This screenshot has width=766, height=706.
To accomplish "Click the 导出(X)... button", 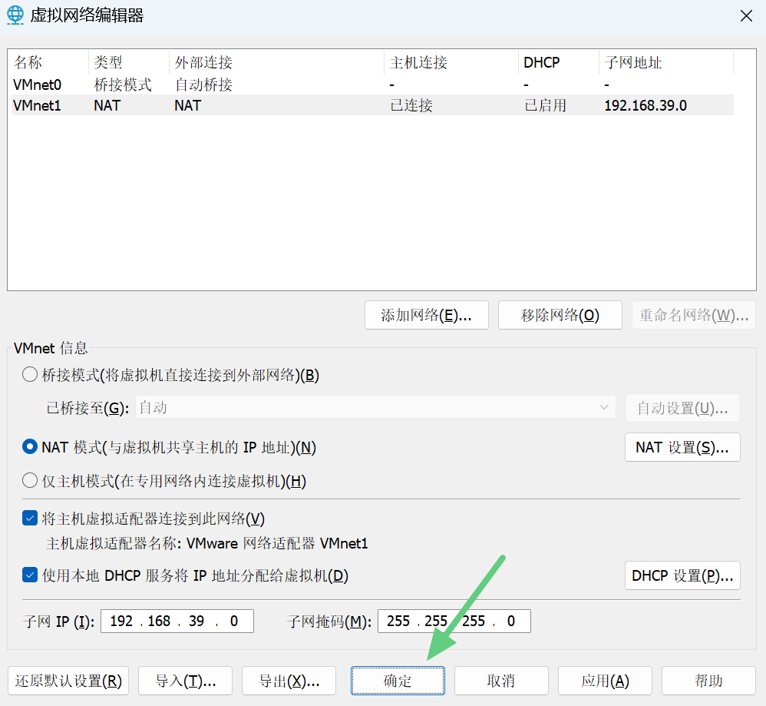I will point(289,681).
